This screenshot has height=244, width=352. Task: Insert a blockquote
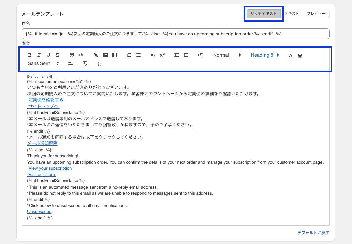pos(72,55)
